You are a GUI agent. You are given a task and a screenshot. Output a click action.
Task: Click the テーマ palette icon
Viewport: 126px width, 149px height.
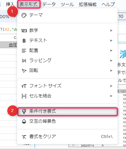click(x=24, y=15)
